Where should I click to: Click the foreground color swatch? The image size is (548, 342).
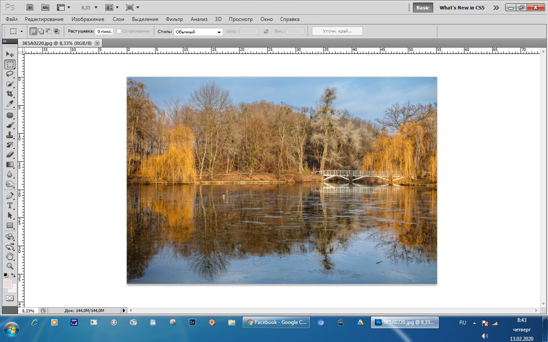pos(8,283)
